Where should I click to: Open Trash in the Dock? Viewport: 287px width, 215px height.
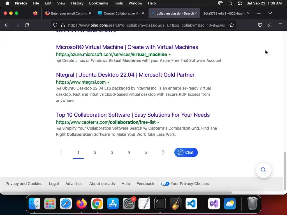[x=253, y=204]
